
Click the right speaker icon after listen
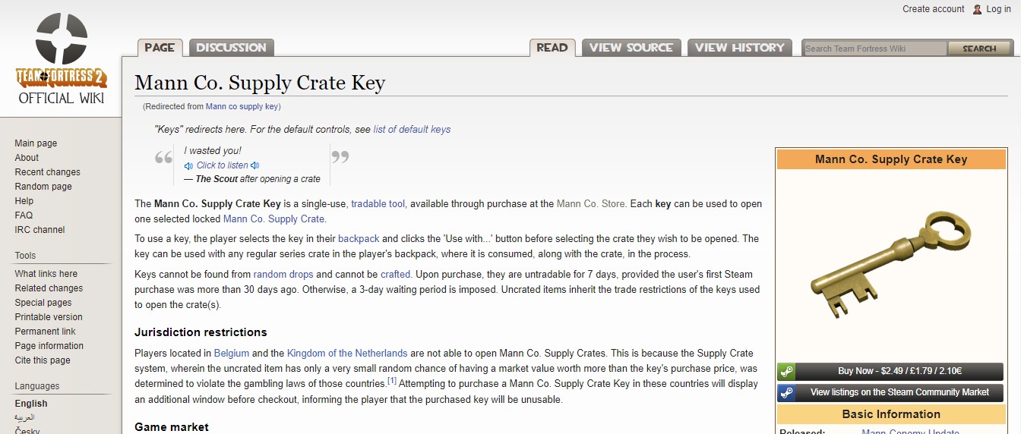pos(255,165)
